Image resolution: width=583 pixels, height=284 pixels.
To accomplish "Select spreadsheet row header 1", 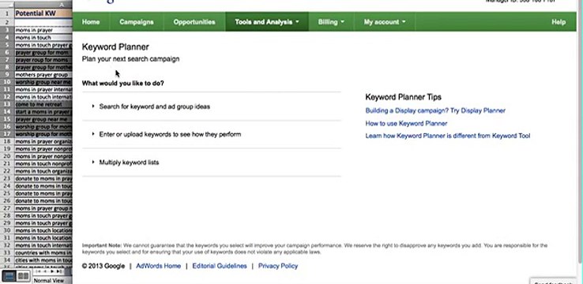I will pyautogui.click(x=7, y=13).
